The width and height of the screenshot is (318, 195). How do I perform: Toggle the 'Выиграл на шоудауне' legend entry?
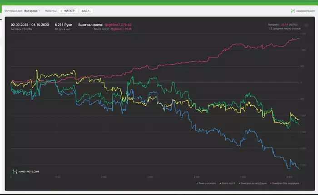[x=253, y=183]
